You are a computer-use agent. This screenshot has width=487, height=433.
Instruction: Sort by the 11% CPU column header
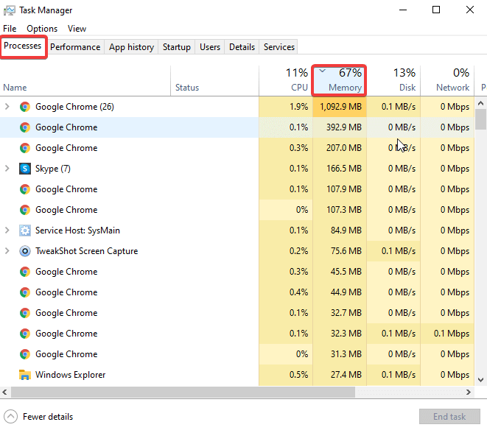pyautogui.click(x=286, y=80)
